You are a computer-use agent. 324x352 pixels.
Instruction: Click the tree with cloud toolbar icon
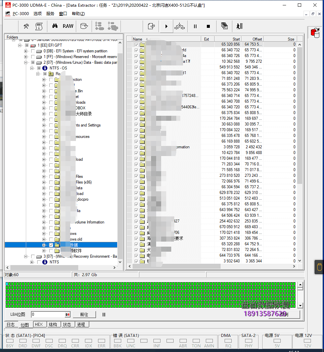click(113, 26)
